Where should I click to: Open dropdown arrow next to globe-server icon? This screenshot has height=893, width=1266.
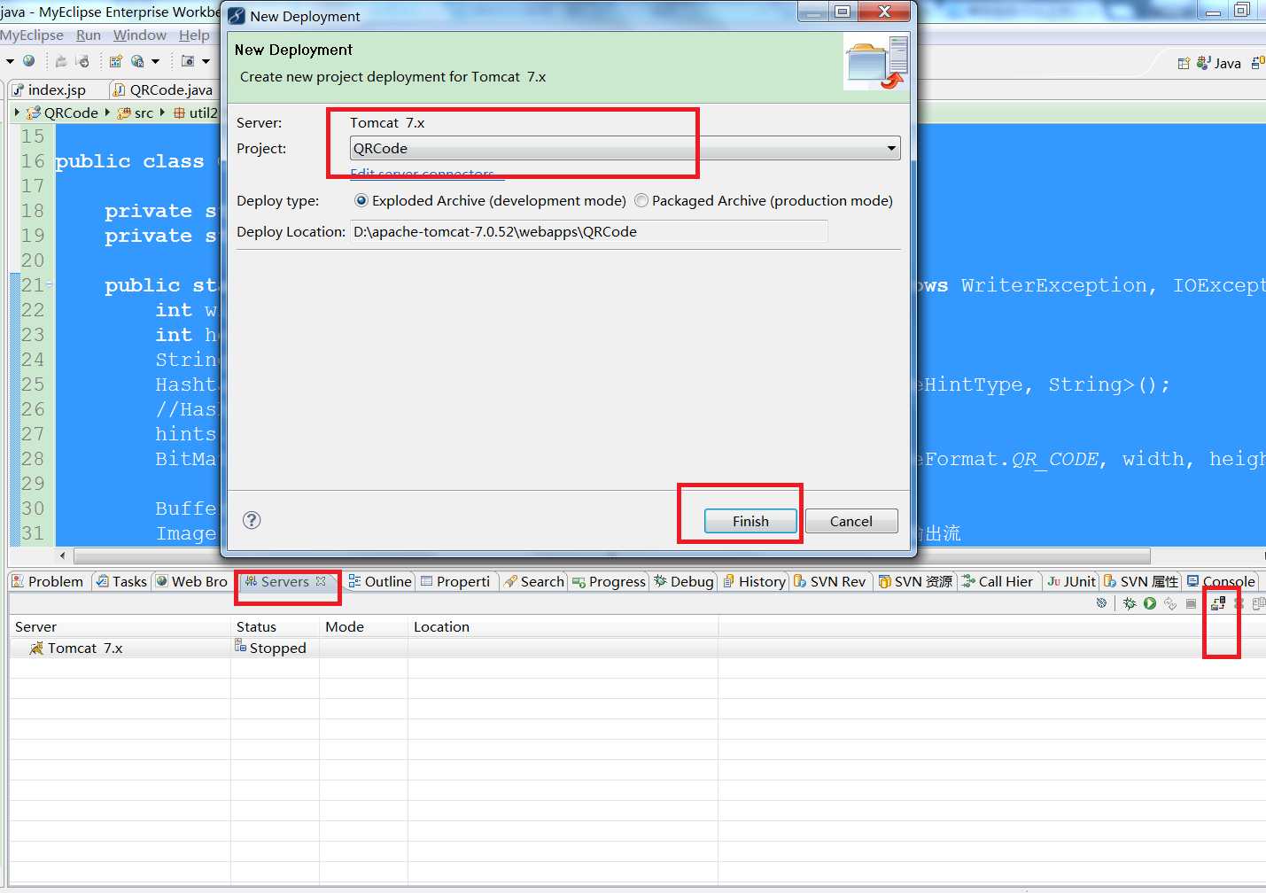tap(155, 61)
